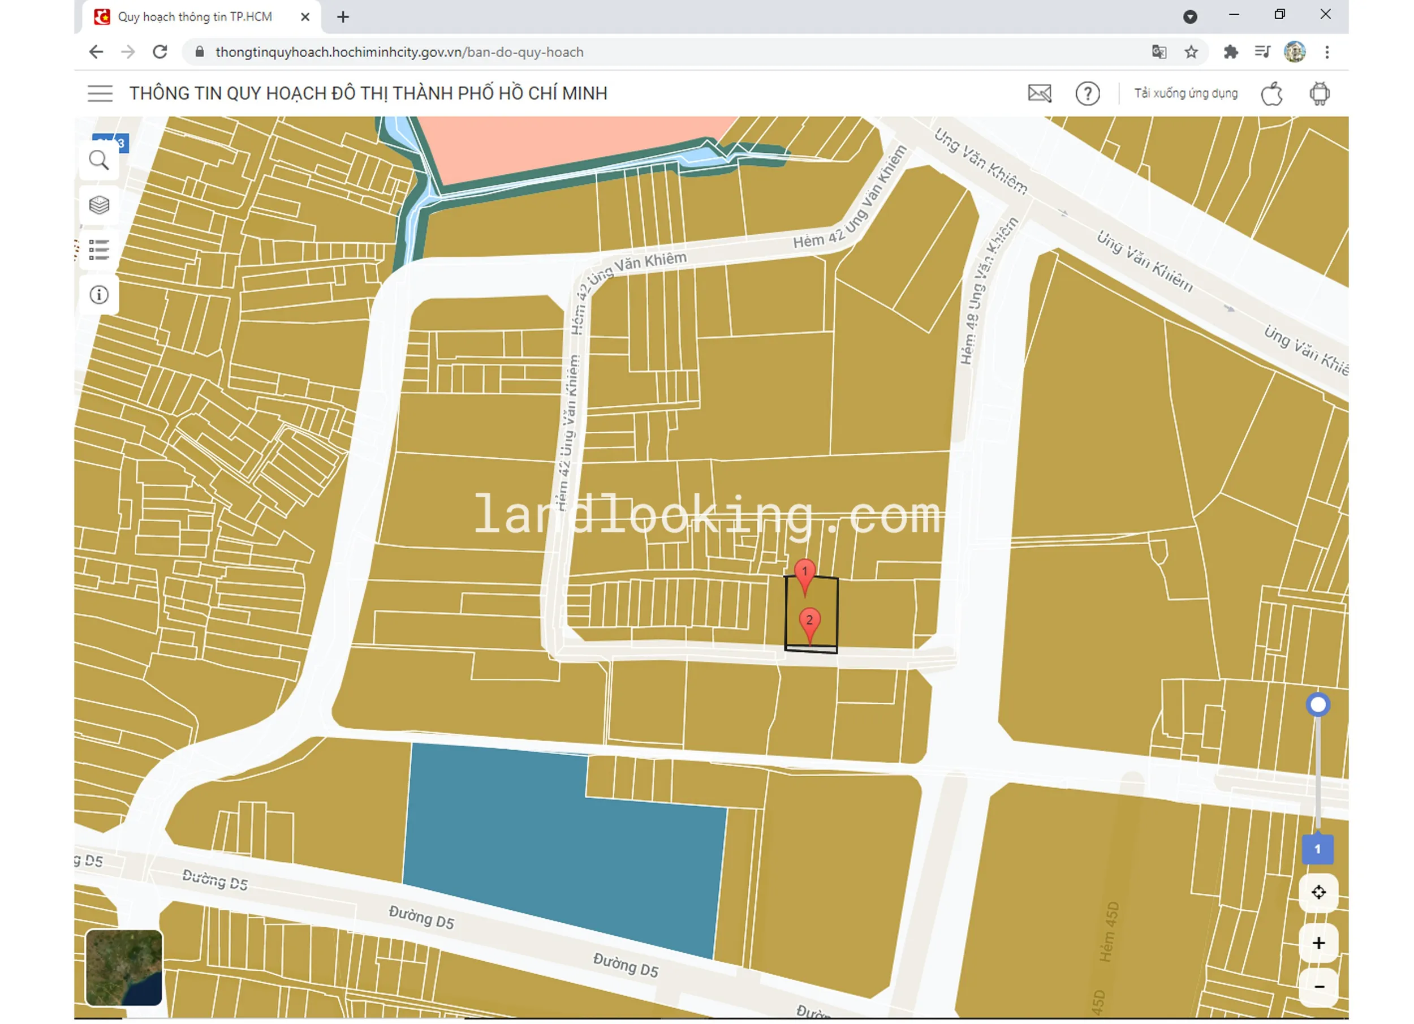Open the map information panel

pyautogui.click(x=98, y=295)
